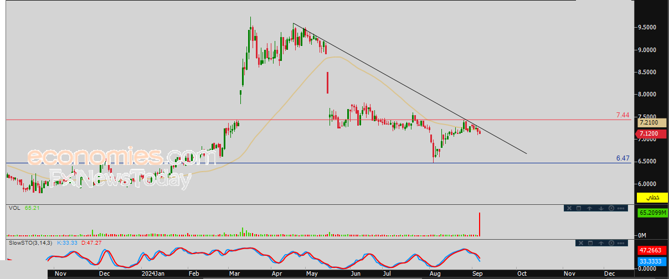The height and width of the screenshot is (279, 669).
Task: Click the 9.5000 price axis label
Action: point(647,27)
